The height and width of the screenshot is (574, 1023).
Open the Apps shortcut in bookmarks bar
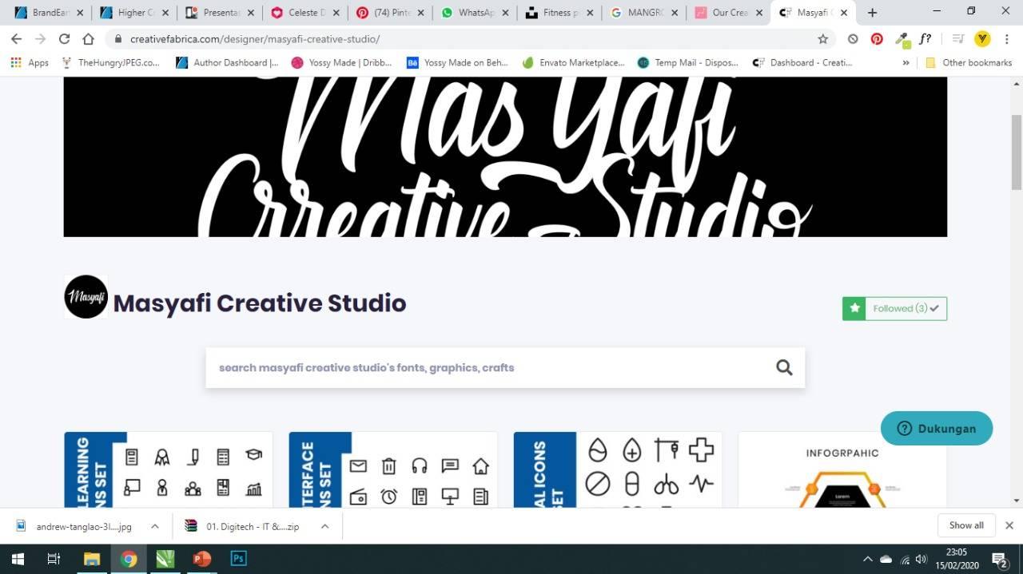pyautogui.click(x=30, y=62)
